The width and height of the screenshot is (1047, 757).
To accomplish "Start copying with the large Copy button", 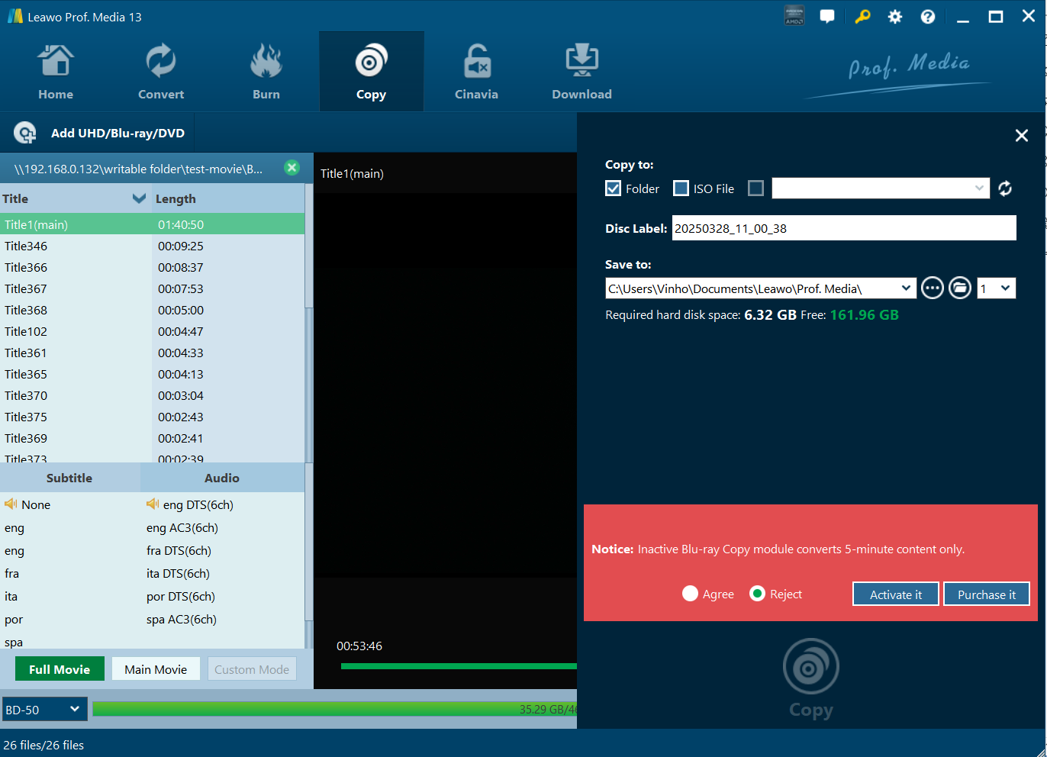I will point(810,678).
